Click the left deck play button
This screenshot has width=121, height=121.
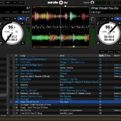click(x=21, y=19)
